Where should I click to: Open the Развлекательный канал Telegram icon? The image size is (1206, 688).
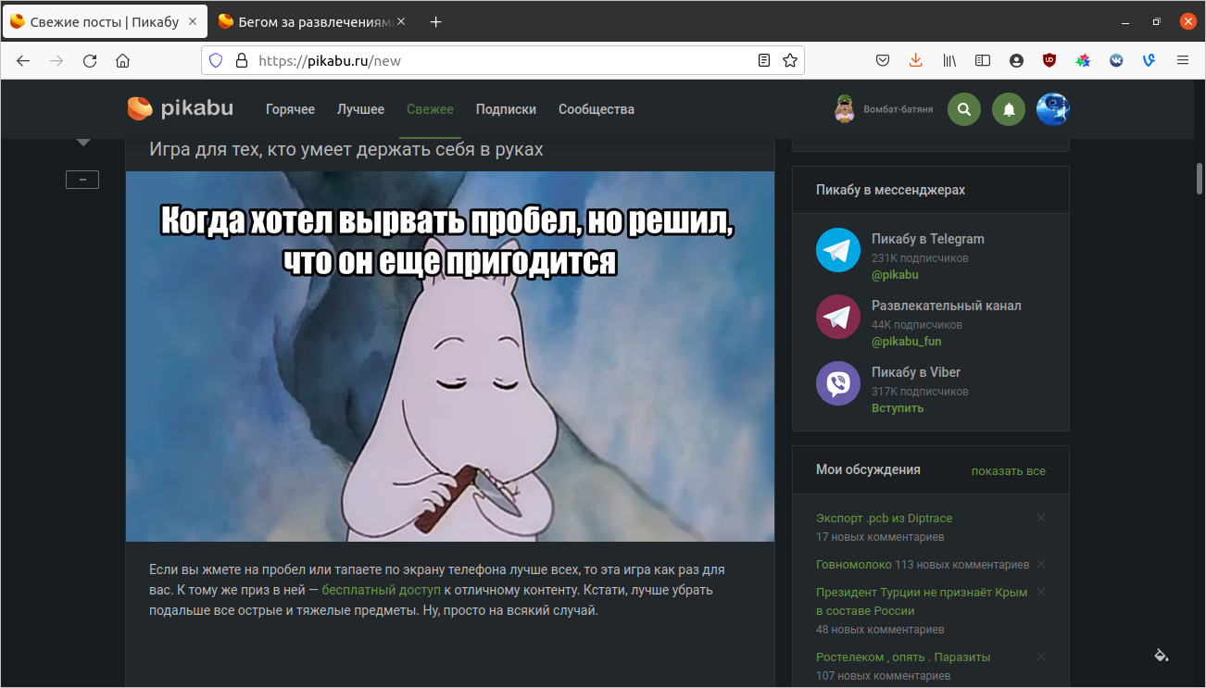pos(838,317)
